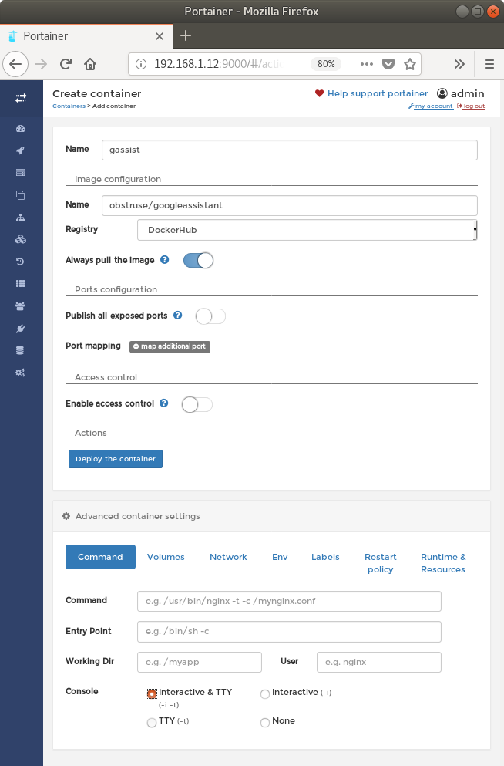504x766 pixels.
Task: Click the red heart support icon
Action: pyautogui.click(x=319, y=93)
